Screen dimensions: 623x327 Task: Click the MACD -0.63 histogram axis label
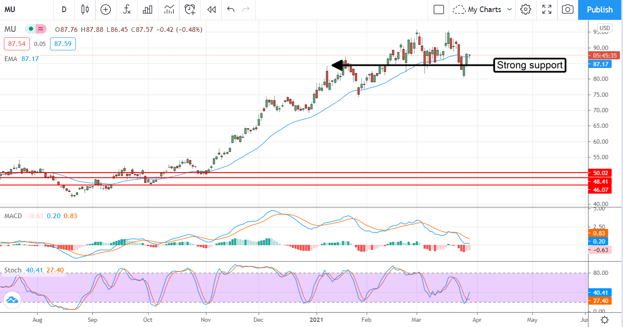pos(601,250)
